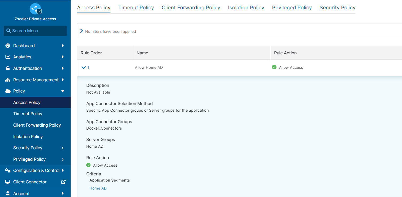Open the Isolation Policy tab
The image size is (402, 197).
point(246,7)
